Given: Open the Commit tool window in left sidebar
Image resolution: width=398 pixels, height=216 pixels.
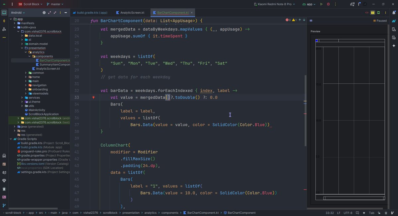Looking at the screenshot, I should point(4,21).
